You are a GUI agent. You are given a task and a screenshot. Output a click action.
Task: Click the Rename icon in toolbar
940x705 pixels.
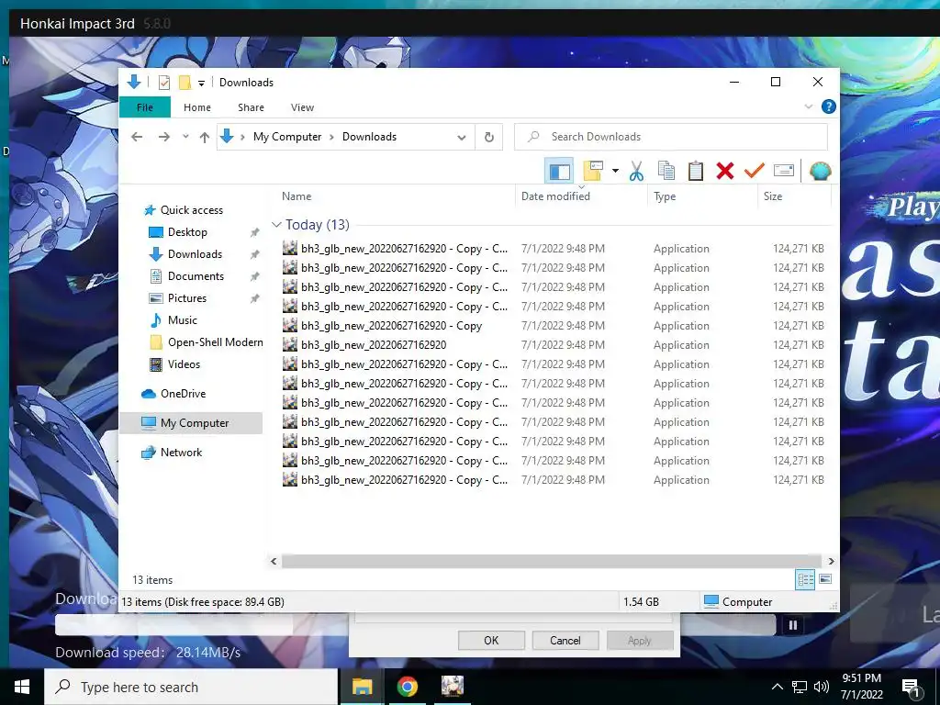point(784,172)
